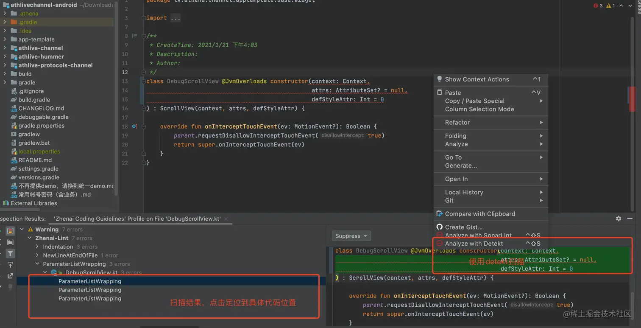
Task: Select settings.gradle in project tree
Action: (x=38, y=169)
